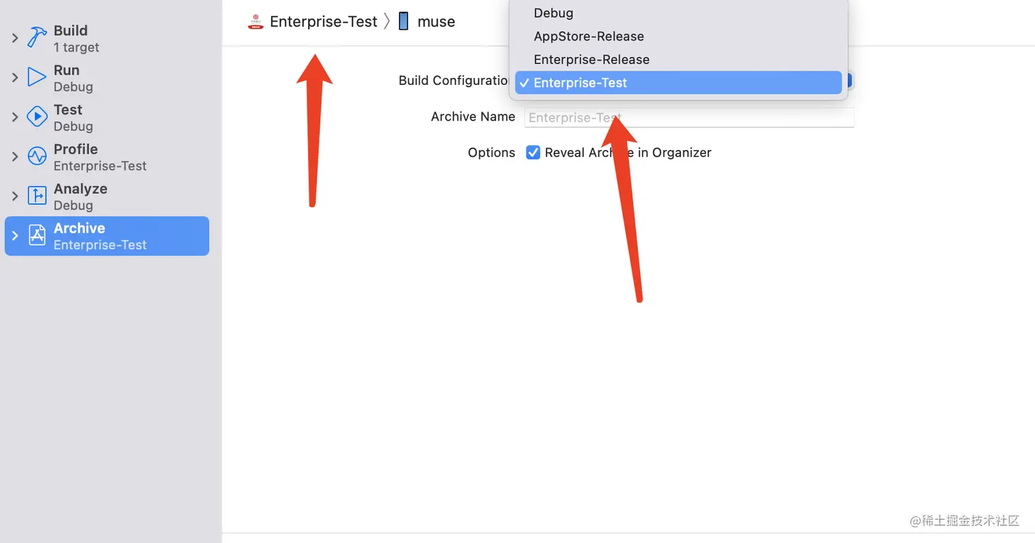Choose Debug in build configuration menu

(x=678, y=13)
